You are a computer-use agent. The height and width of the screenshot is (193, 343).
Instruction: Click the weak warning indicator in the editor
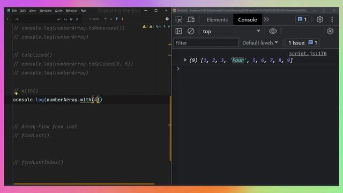click(x=151, y=26)
